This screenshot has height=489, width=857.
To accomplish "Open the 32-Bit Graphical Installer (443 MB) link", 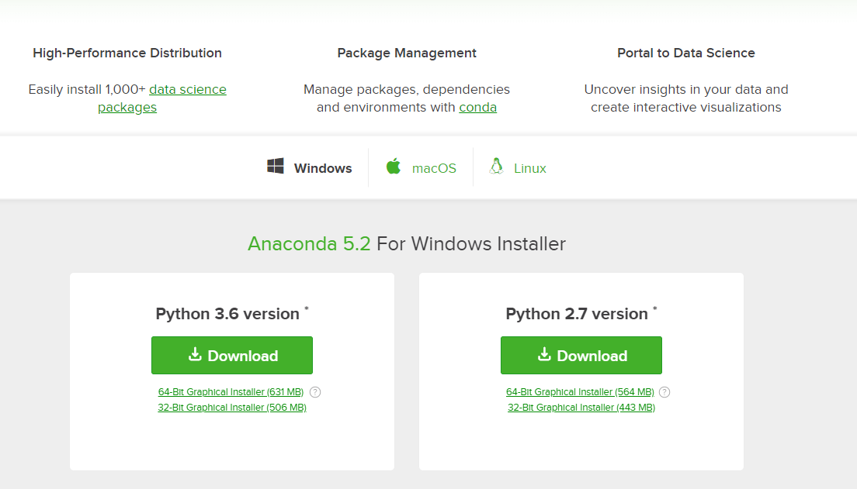I will 581,407.
